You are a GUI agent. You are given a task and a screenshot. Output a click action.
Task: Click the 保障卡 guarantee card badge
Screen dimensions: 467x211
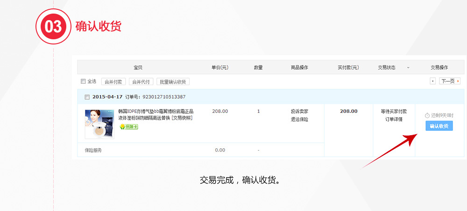tap(129, 127)
